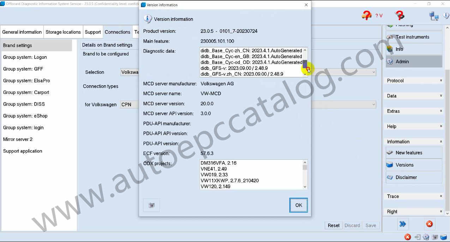
Task: Expand the Protocol section
Action: click(x=414, y=81)
